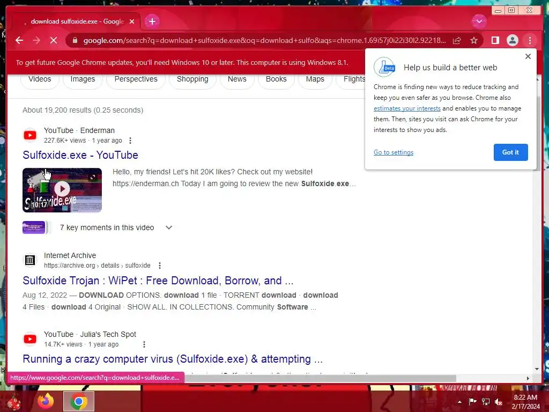
Task: Open options menu for Enderman result
Action: pos(130,141)
